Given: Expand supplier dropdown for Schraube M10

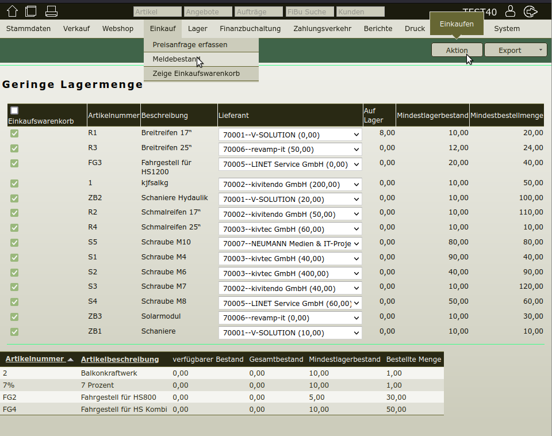Looking at the screenshot, I should coord(290,244).
